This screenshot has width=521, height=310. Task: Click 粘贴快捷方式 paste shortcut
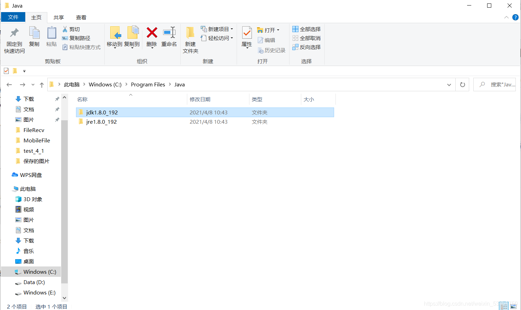pyautogui.click(x=82, y=47)
